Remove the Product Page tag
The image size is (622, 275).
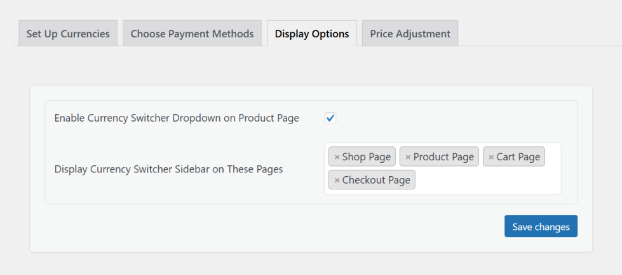(408, 157)
